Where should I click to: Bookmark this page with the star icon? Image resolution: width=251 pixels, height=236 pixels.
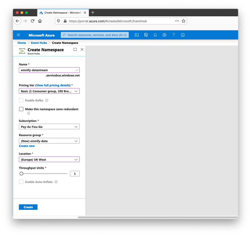(183, 21)
